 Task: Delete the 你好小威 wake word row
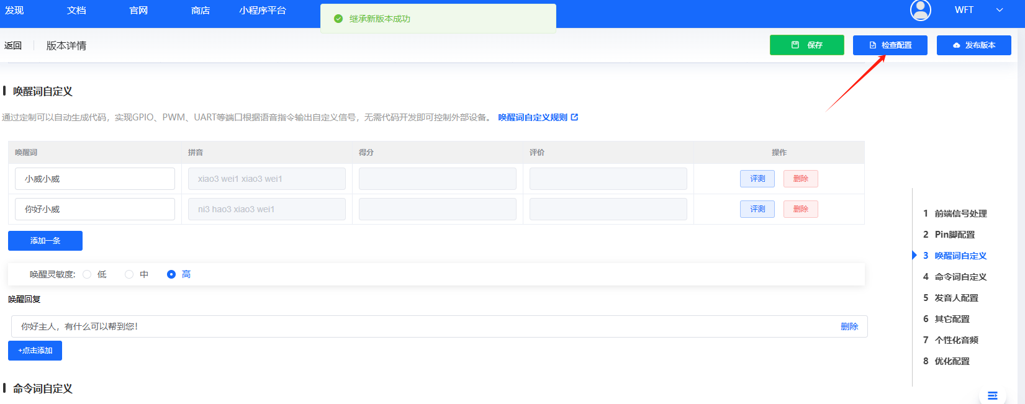tap(800, 209)
